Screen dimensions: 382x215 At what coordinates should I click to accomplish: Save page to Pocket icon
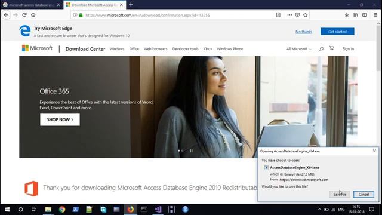[x=297, y=15]
